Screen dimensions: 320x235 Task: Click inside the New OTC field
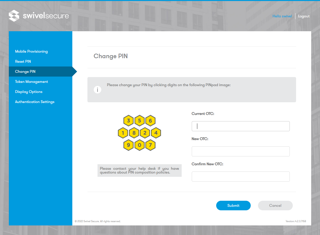(240, 151)
